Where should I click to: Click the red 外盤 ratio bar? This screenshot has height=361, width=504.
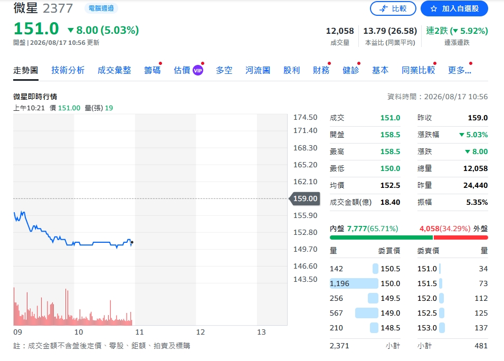coord(461,237)
